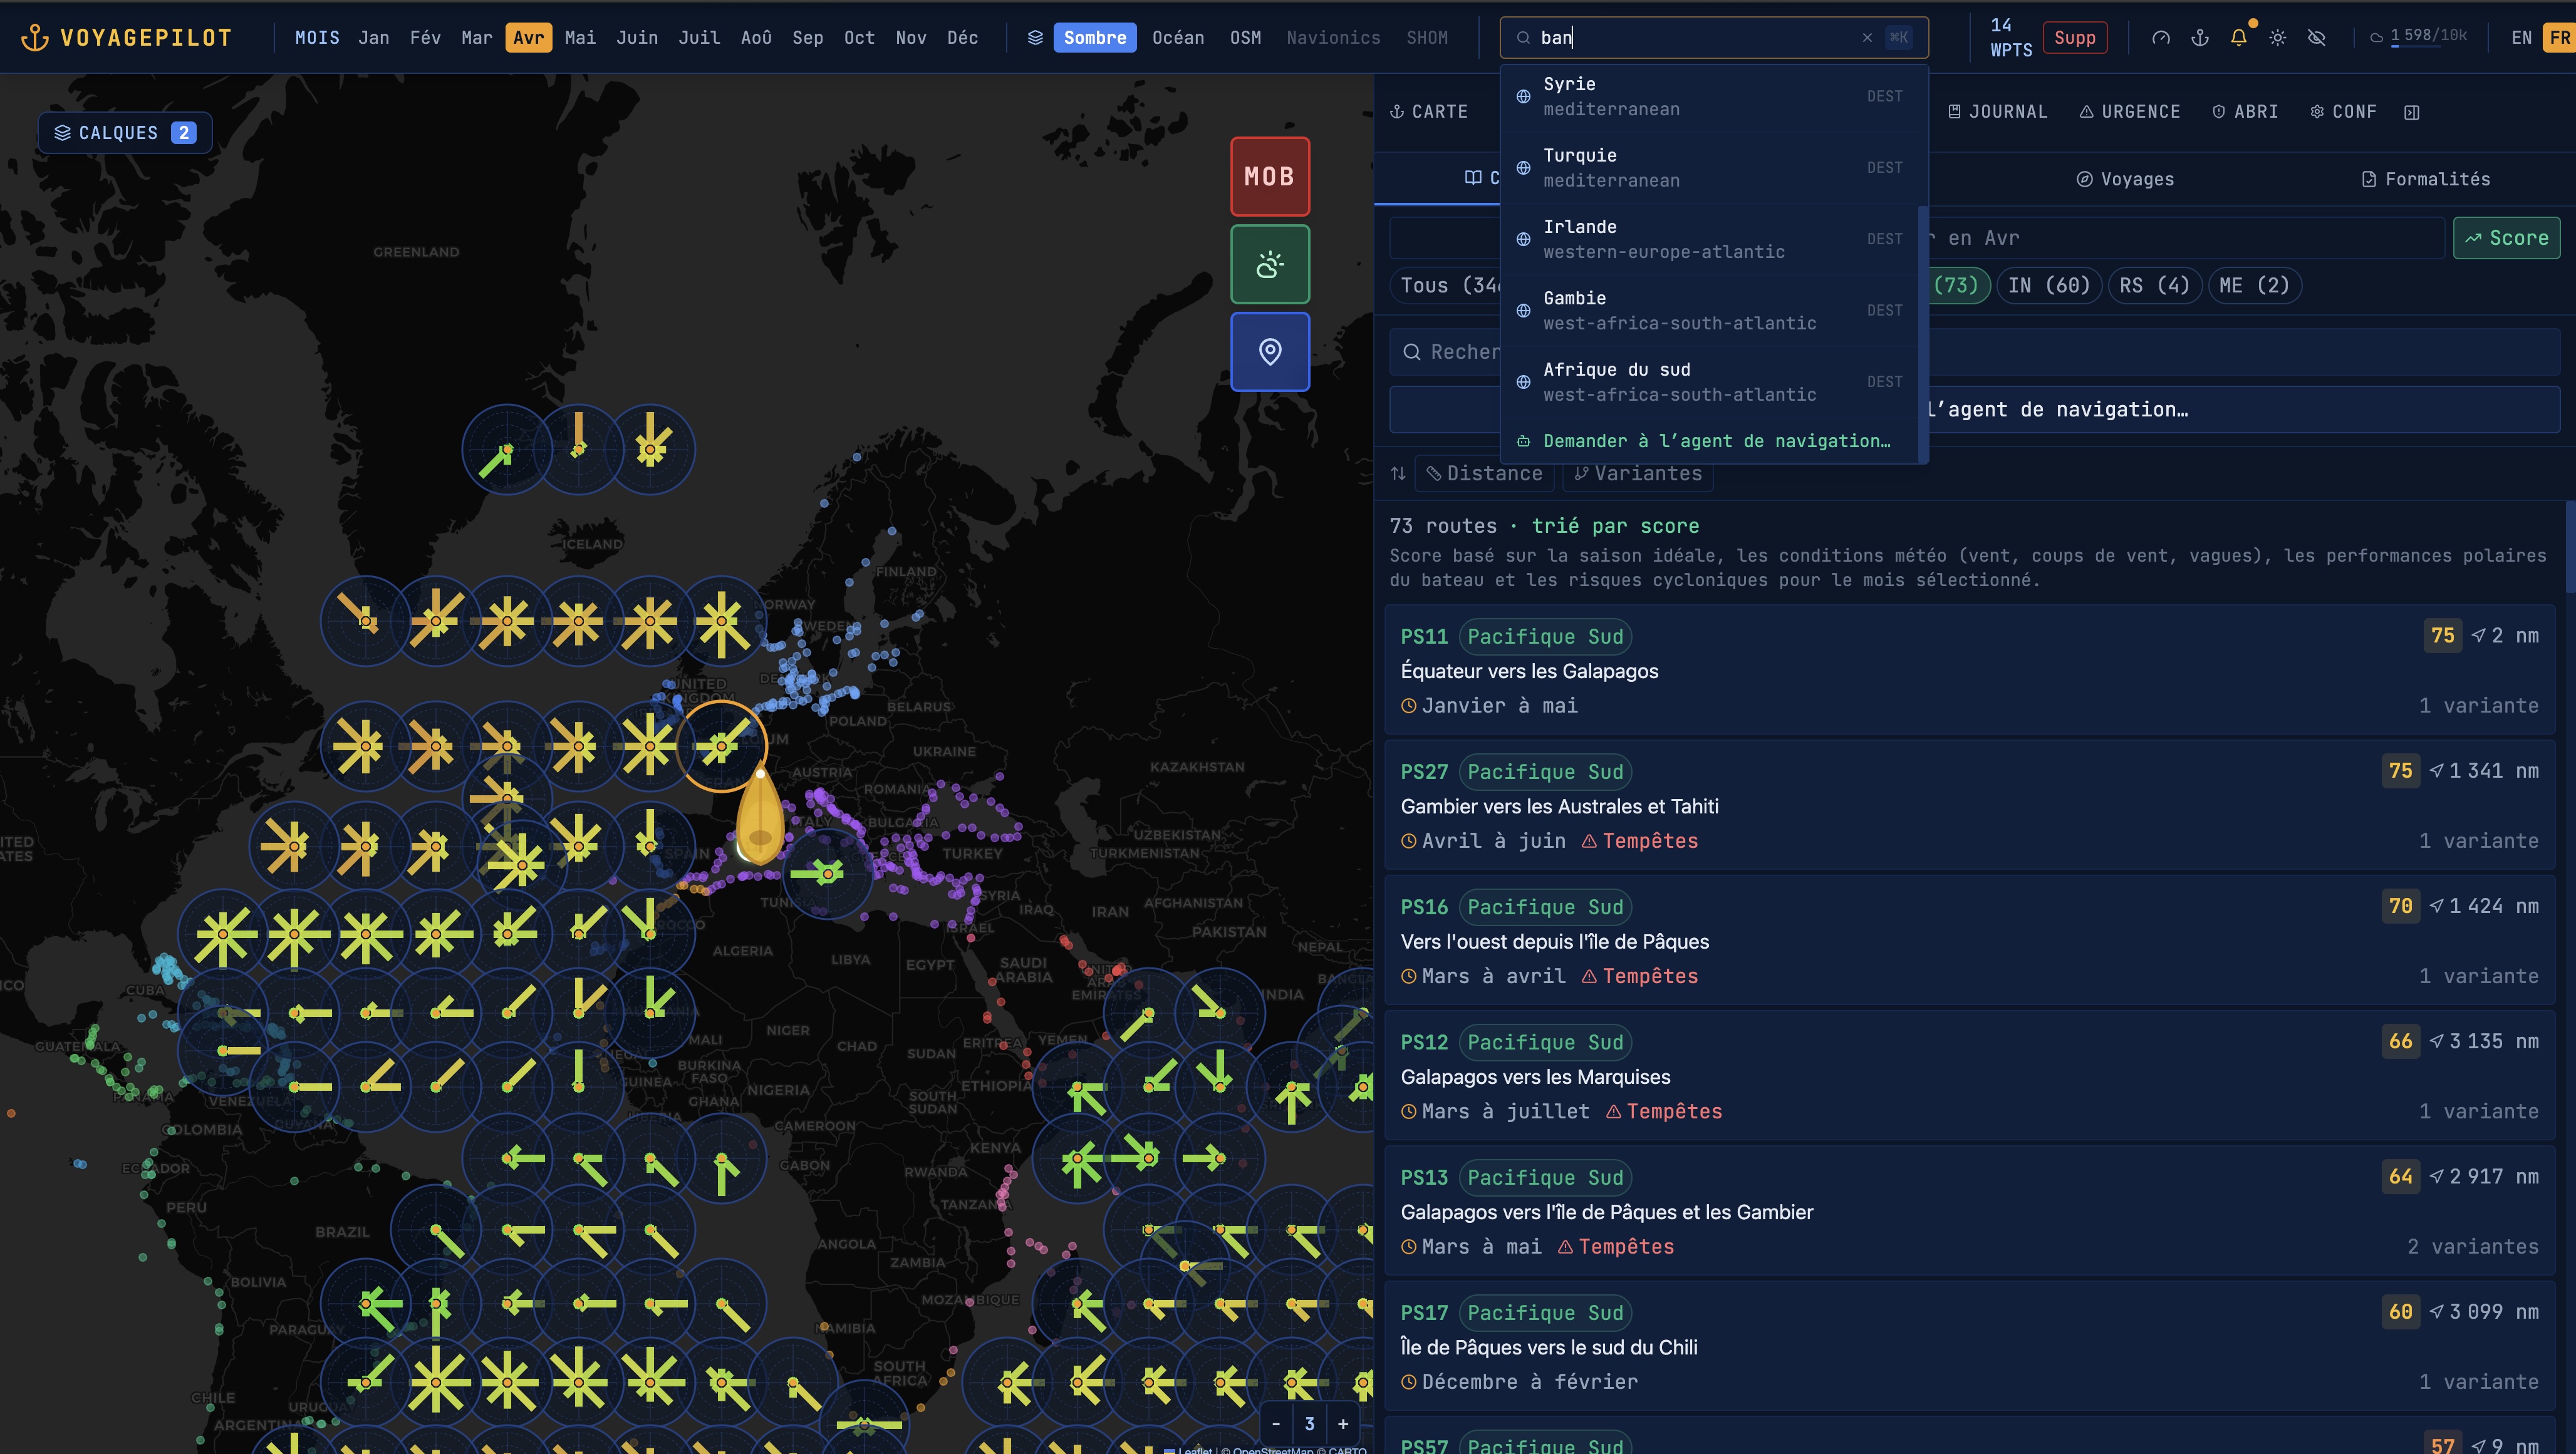
Task: Switch to light theme with sun icon
Action: (x=2278, y=38)
